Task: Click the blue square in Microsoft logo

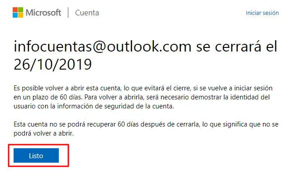Action: [x=15, y=15]
